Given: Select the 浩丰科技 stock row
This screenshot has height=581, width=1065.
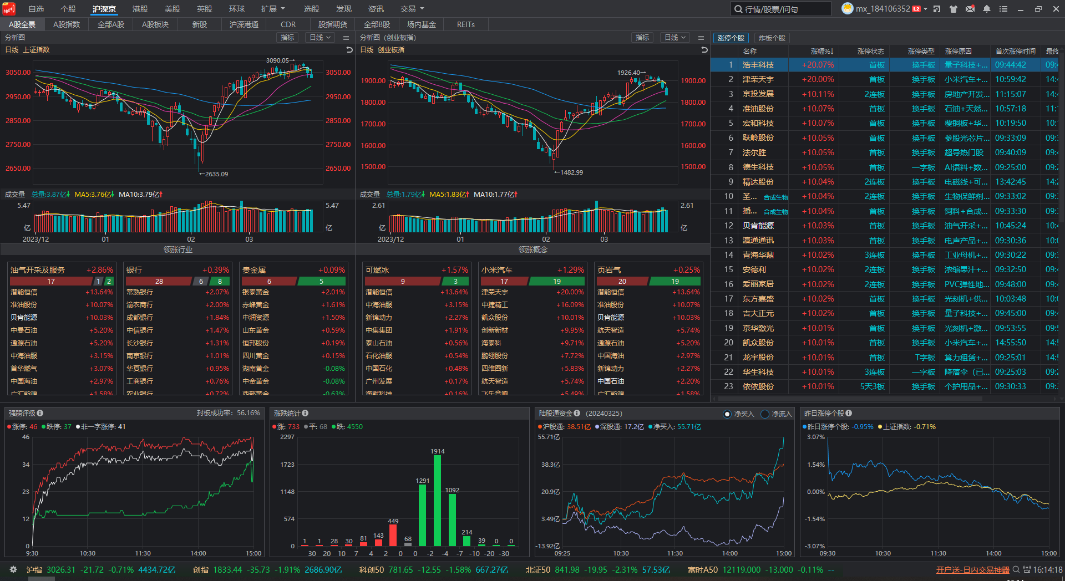Looking at the screenshot, I should click(x=885, y=65).
